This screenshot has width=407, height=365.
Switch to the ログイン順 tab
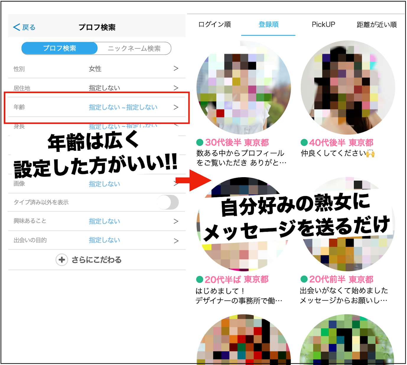pos(214,24)
